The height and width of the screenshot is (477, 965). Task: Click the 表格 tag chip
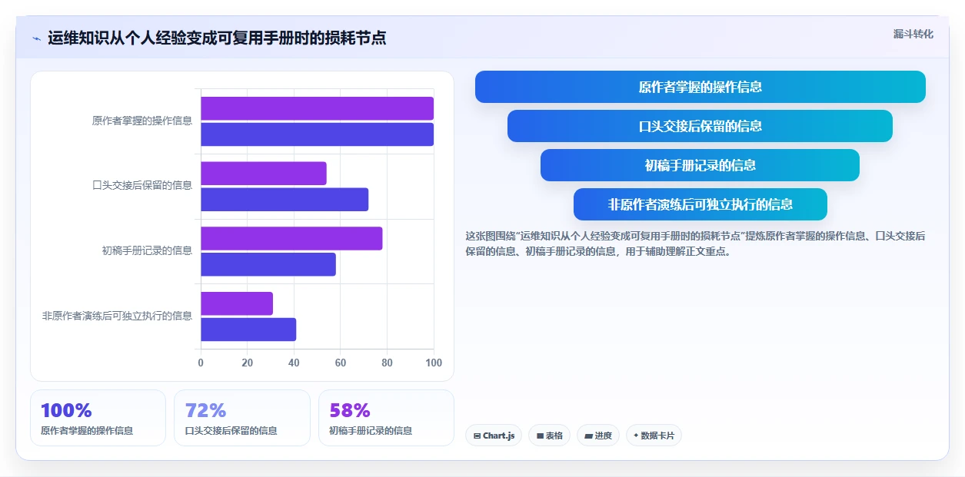tap(549, 436)
